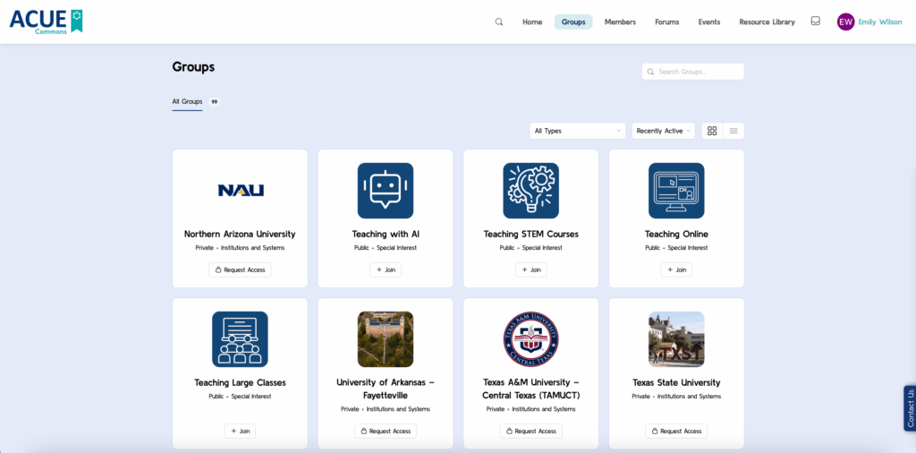Click the University of Arkansas campus photo

tap(386, 339)
